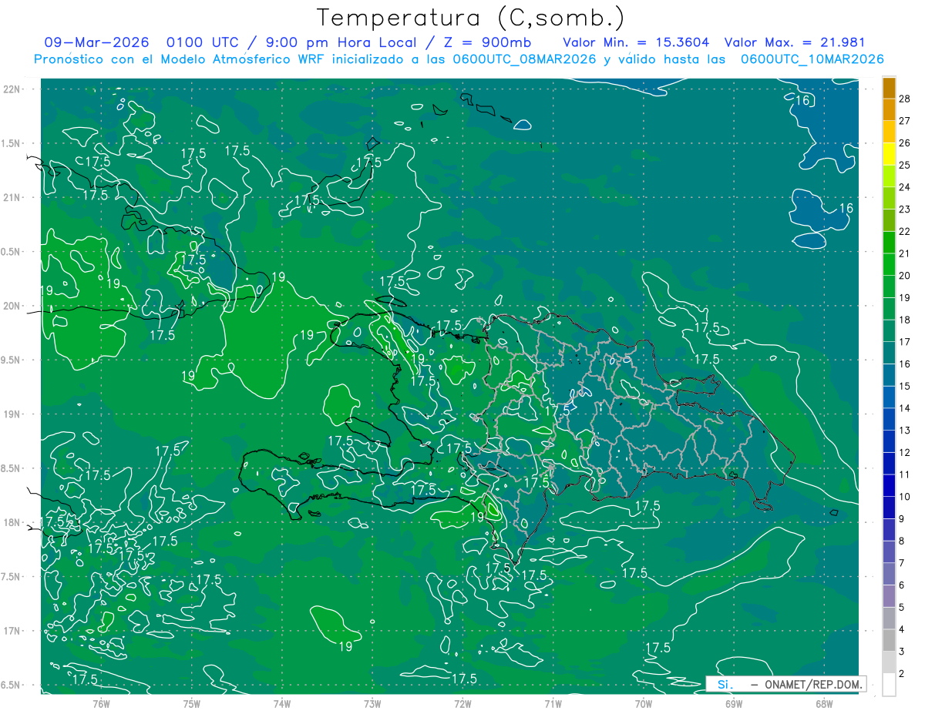Click the 'Temperatura (C,somb.)' map title

(471, 18)
